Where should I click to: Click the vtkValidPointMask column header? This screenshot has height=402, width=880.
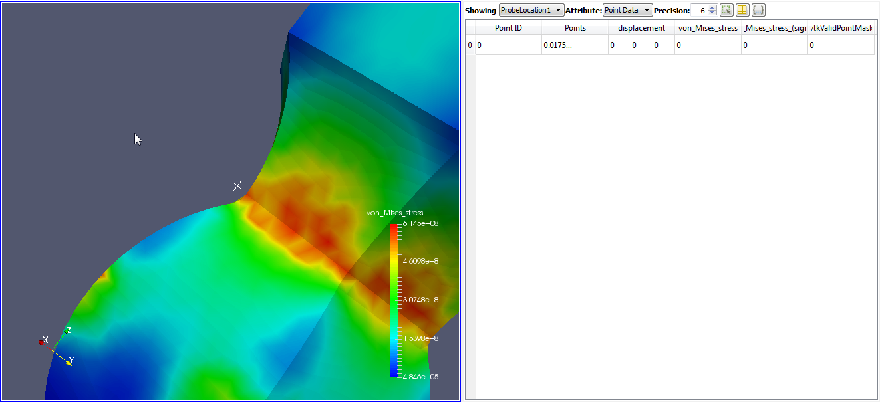click(841, 28)
